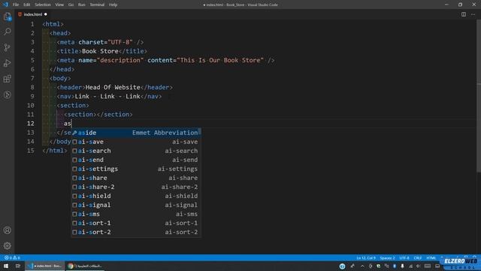
Task: Click the nested section tag on line 11
Action: pos(98,114)
